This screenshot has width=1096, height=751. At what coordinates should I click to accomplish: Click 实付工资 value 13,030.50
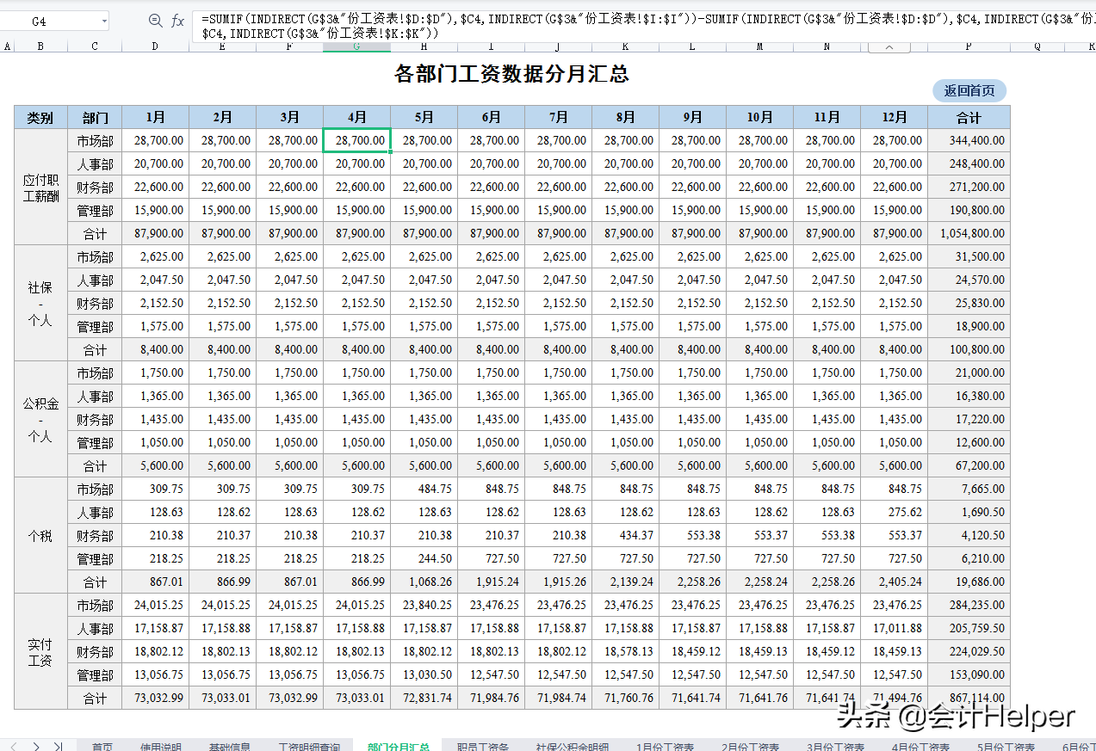coord(424,674)
